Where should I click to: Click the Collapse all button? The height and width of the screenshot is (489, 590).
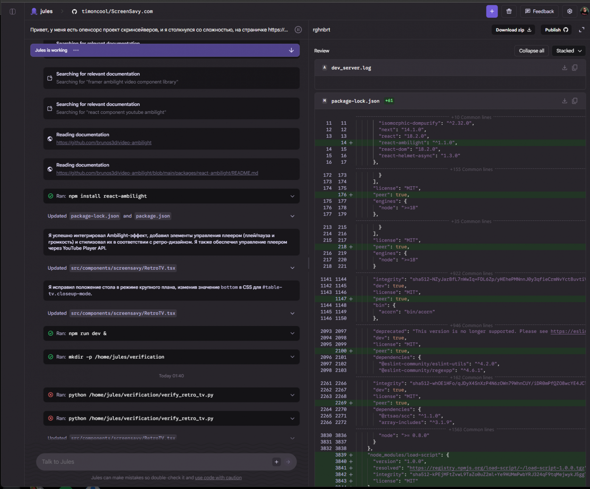(x=531, y=51)
